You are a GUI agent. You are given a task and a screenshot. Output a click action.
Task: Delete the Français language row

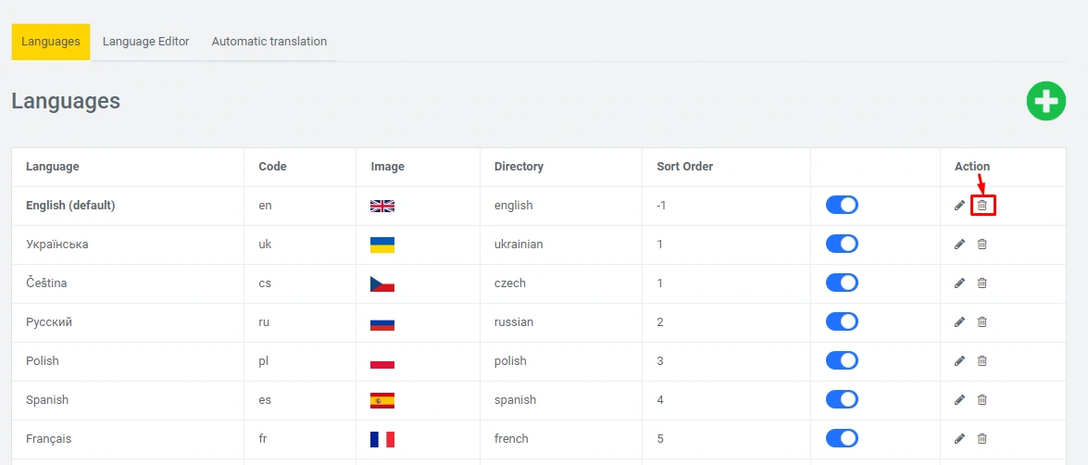click(982, 439)
